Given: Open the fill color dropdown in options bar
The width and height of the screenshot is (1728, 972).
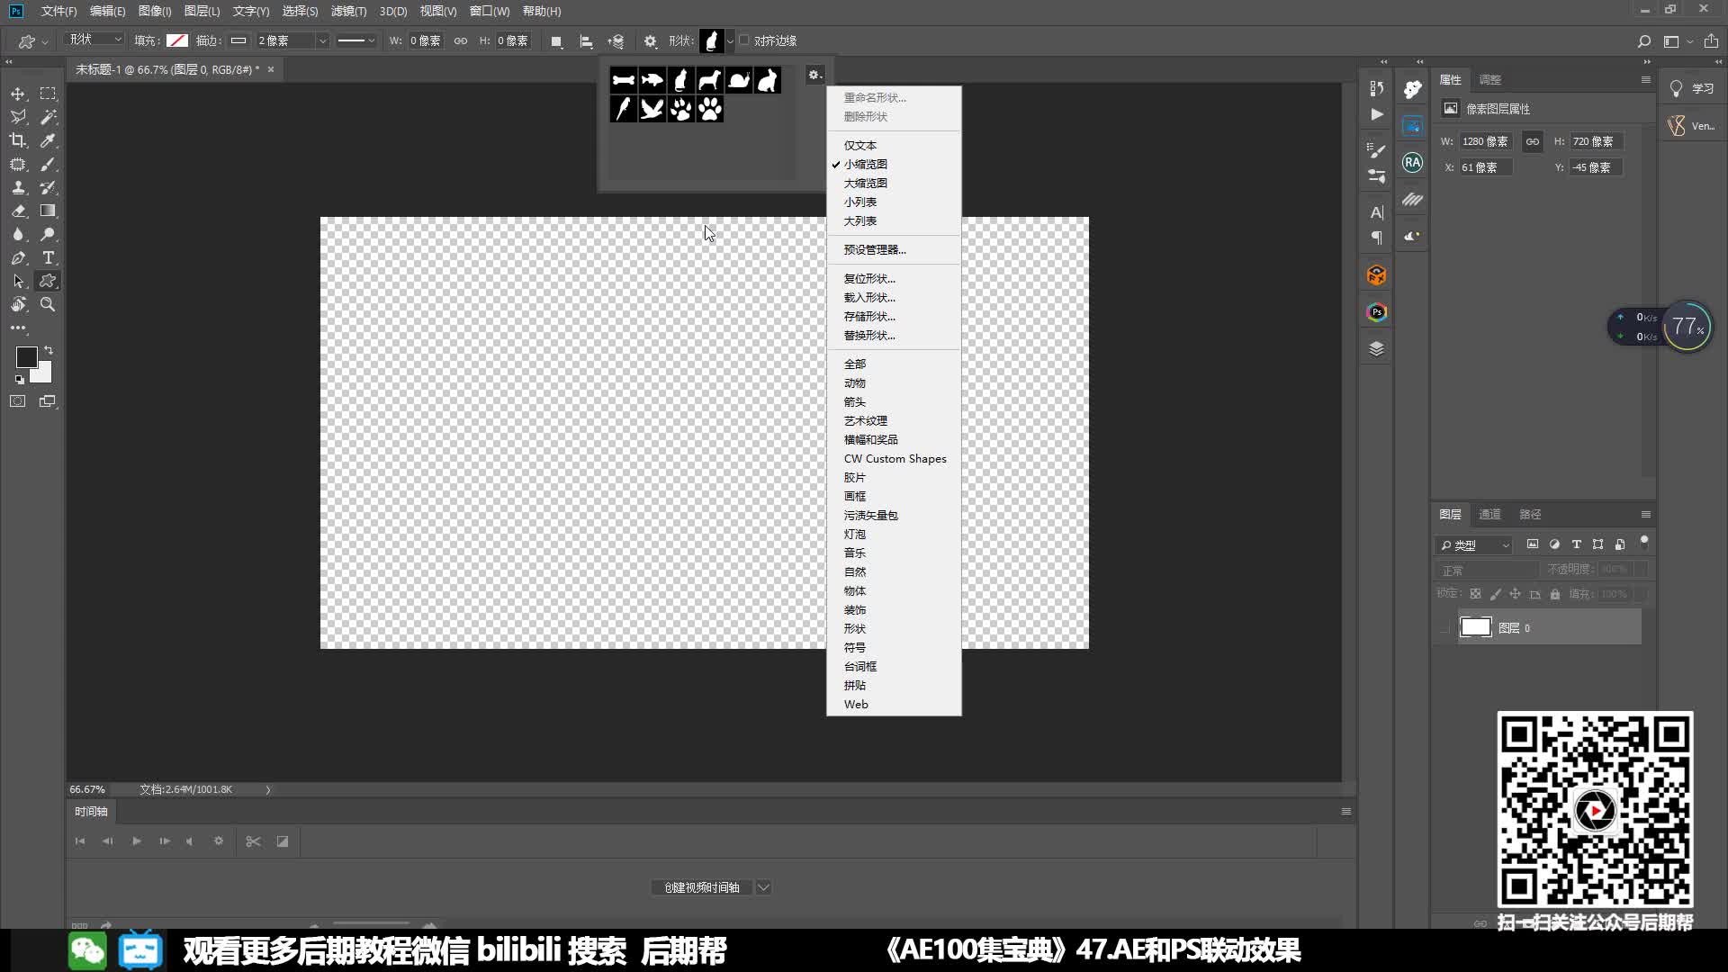Looking at the screenshot, I should coord(178,40).
